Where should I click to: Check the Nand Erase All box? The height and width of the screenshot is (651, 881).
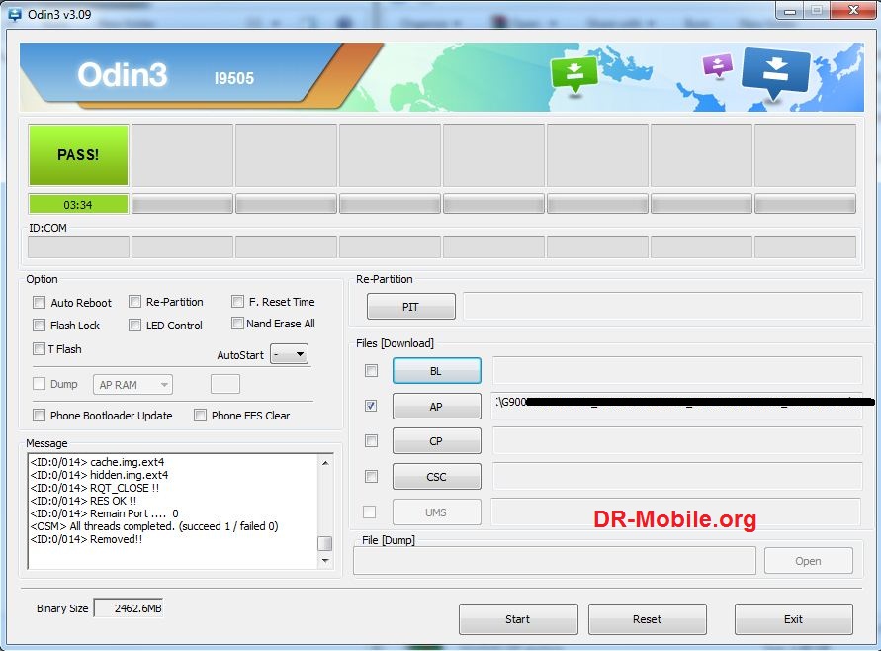[x=237, y=324]
